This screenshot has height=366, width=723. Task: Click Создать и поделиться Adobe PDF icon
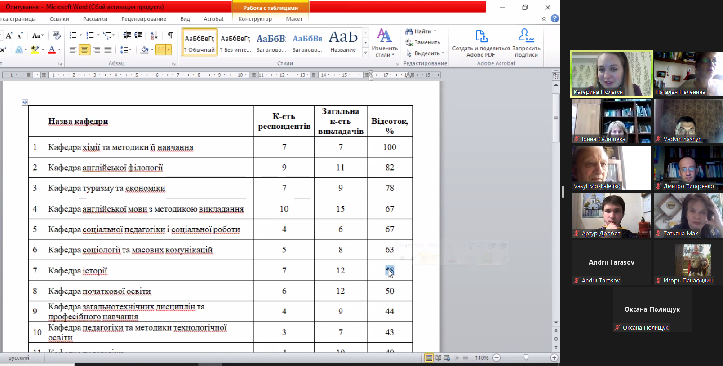tap(481, 36)
